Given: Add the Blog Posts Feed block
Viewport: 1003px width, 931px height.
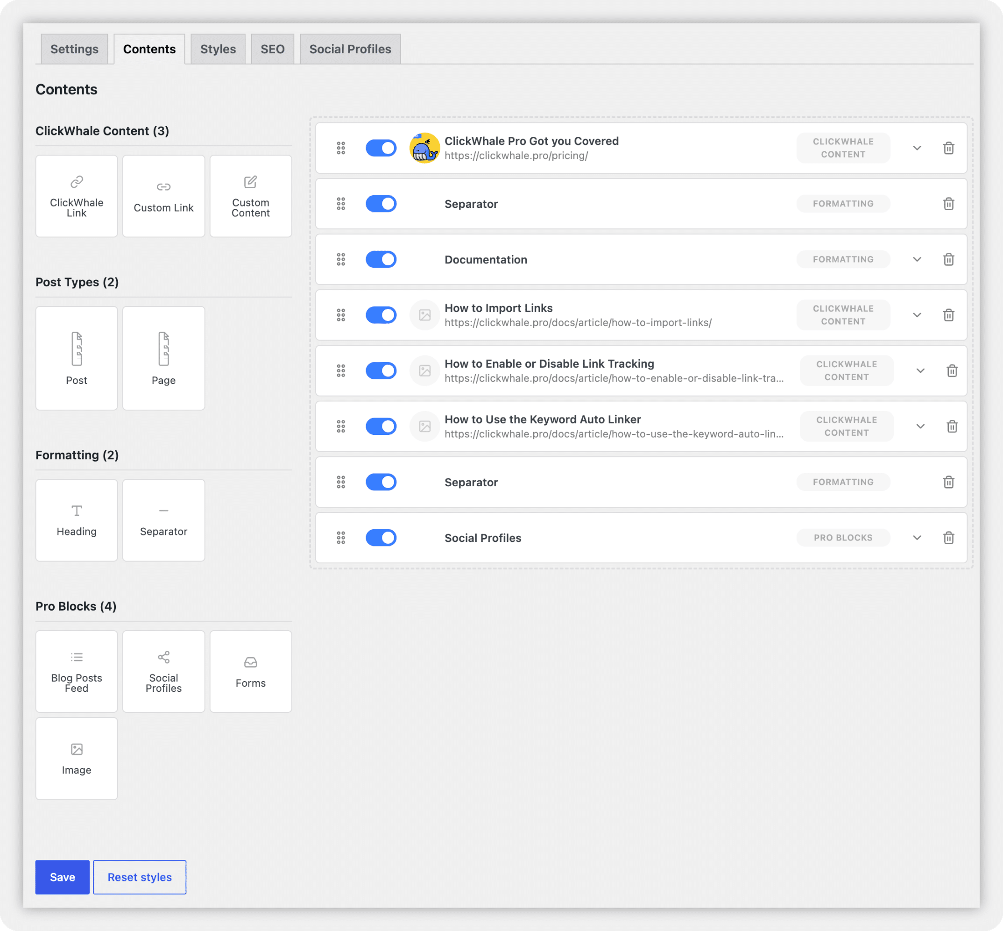Looking at the screenshot, I should pyautogui.click(x=77, y=672).
